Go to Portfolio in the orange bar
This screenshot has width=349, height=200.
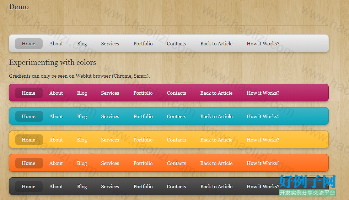pos(143,163)
